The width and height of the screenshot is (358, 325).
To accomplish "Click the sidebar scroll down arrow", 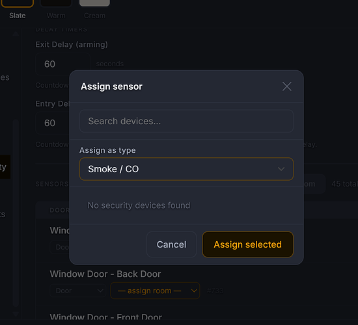I will (16, 314).
